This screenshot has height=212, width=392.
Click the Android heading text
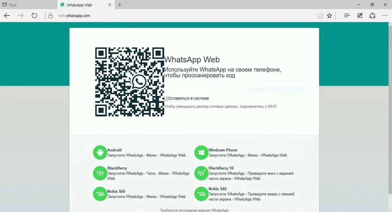(114, 150)
